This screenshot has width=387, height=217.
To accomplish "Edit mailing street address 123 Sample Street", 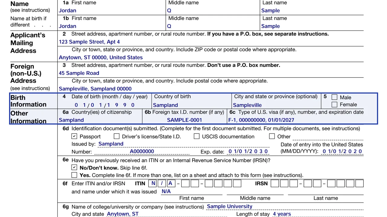I will pyautogui.click(x=211, y=42).
